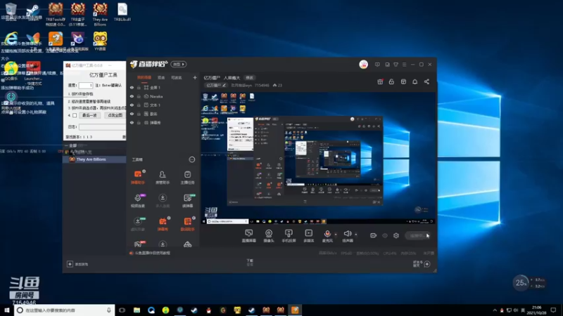Click the 速度 input field in 亿万僵尸工具
This screenshot has width=563, height=316.
point(85,85)
